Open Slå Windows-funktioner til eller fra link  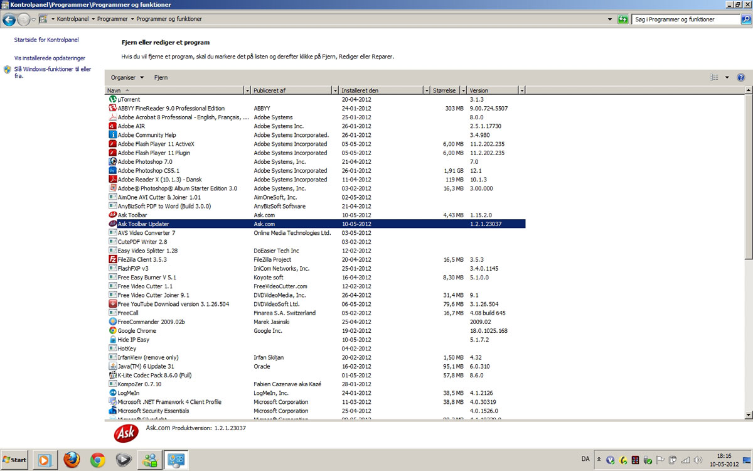click(x=53, y=72)
